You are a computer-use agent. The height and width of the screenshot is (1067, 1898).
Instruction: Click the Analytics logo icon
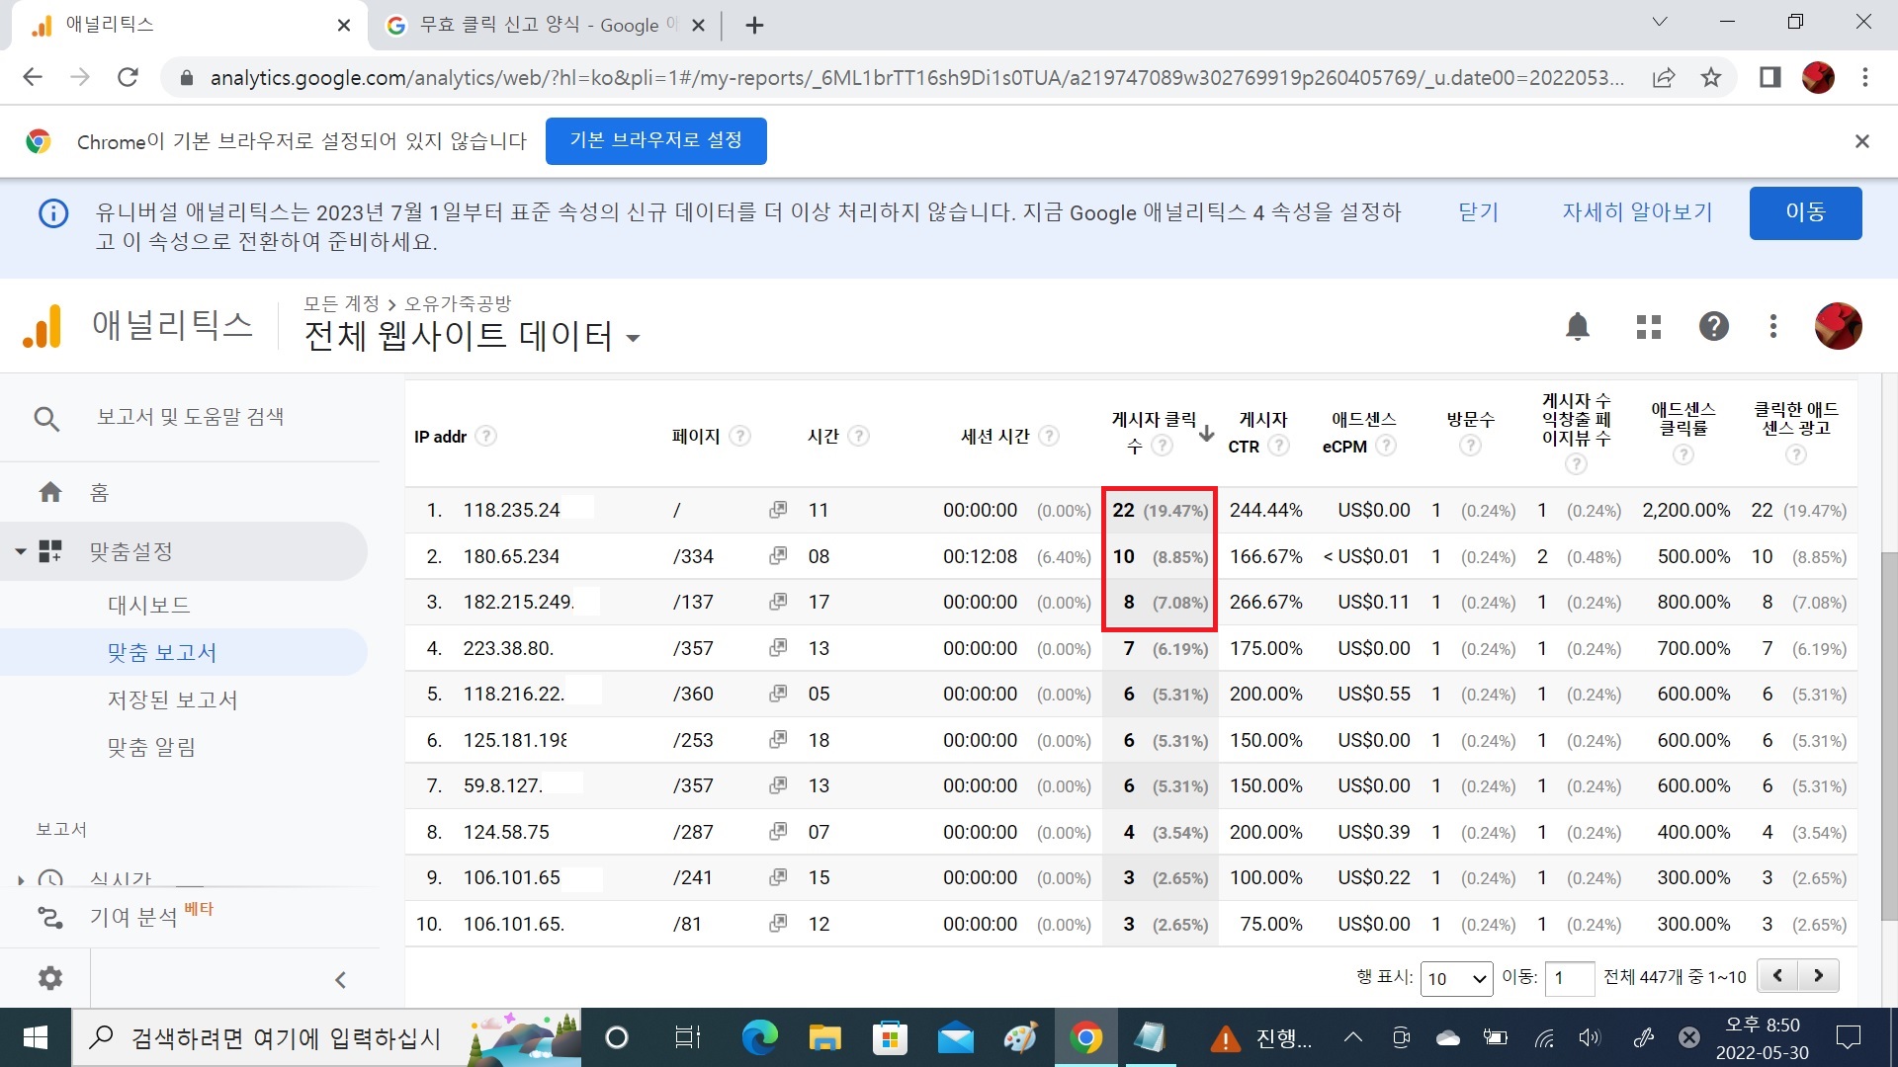tap(43, 326)
